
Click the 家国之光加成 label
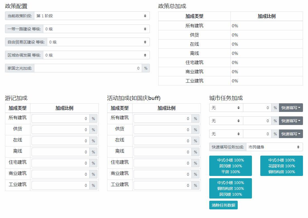click(20, 68)
